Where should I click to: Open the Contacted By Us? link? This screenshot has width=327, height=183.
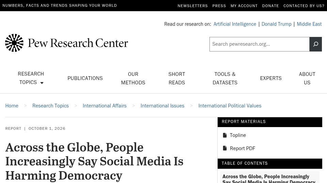[303, 6]
